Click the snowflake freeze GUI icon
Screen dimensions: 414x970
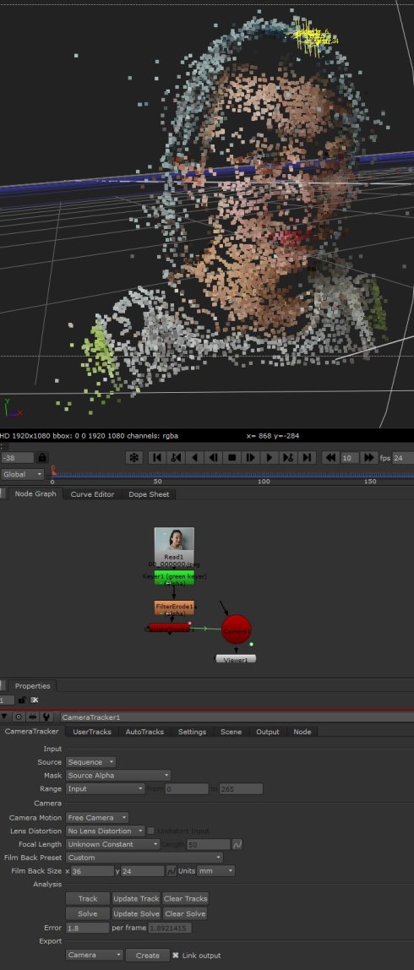point(133,458)
